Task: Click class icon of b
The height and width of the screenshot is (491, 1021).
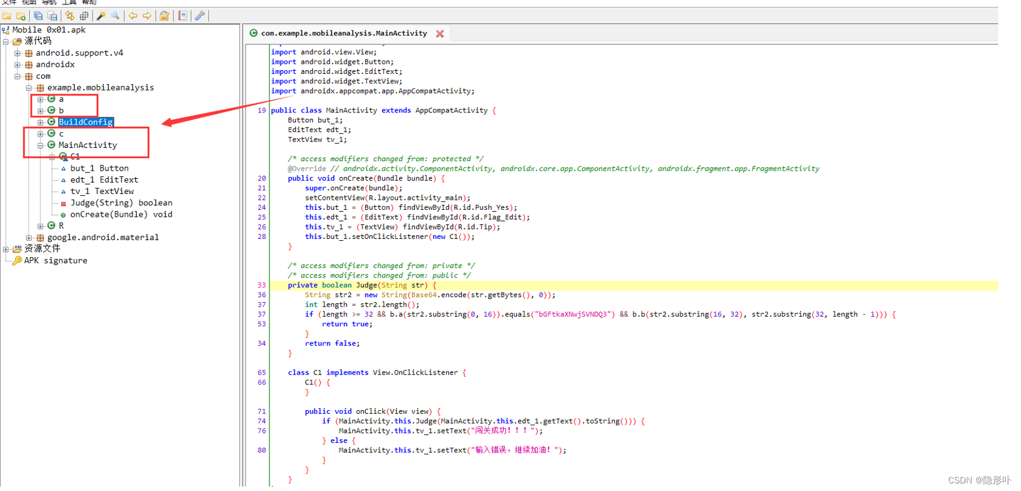Action: tap(51, 110)
